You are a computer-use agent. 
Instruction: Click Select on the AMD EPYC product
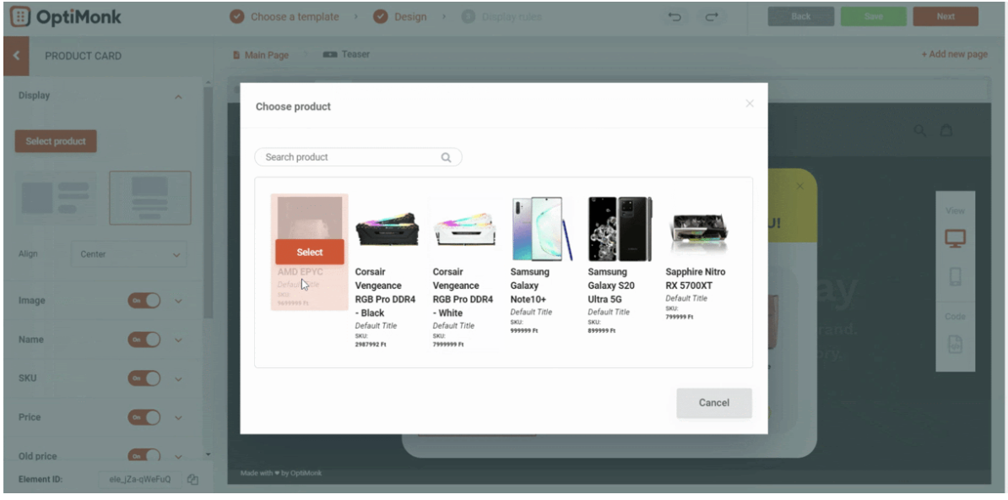(310, 253)
